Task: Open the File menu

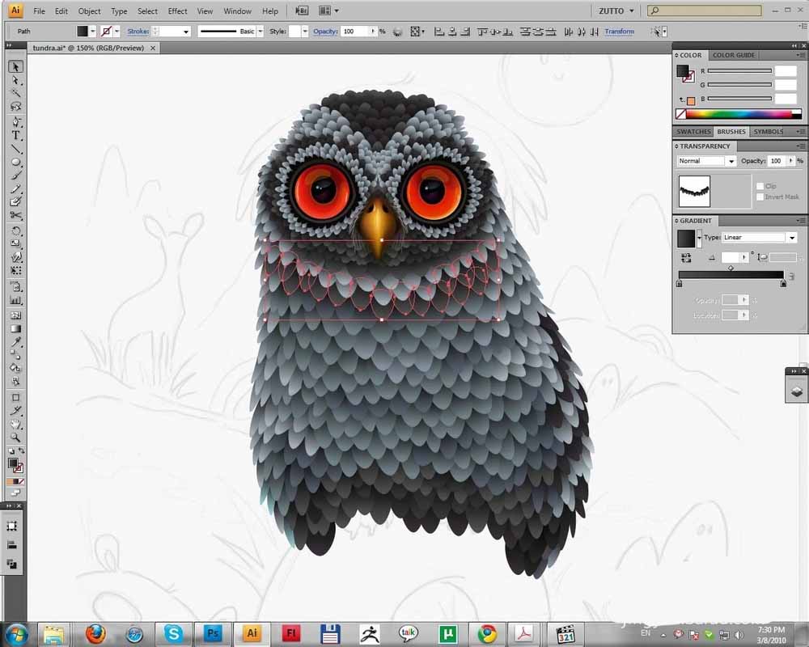Action: (x=39, y=11)
